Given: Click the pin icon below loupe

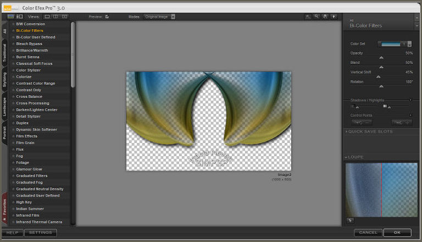Looking at the screenshot, I should (x=350, y=220).
